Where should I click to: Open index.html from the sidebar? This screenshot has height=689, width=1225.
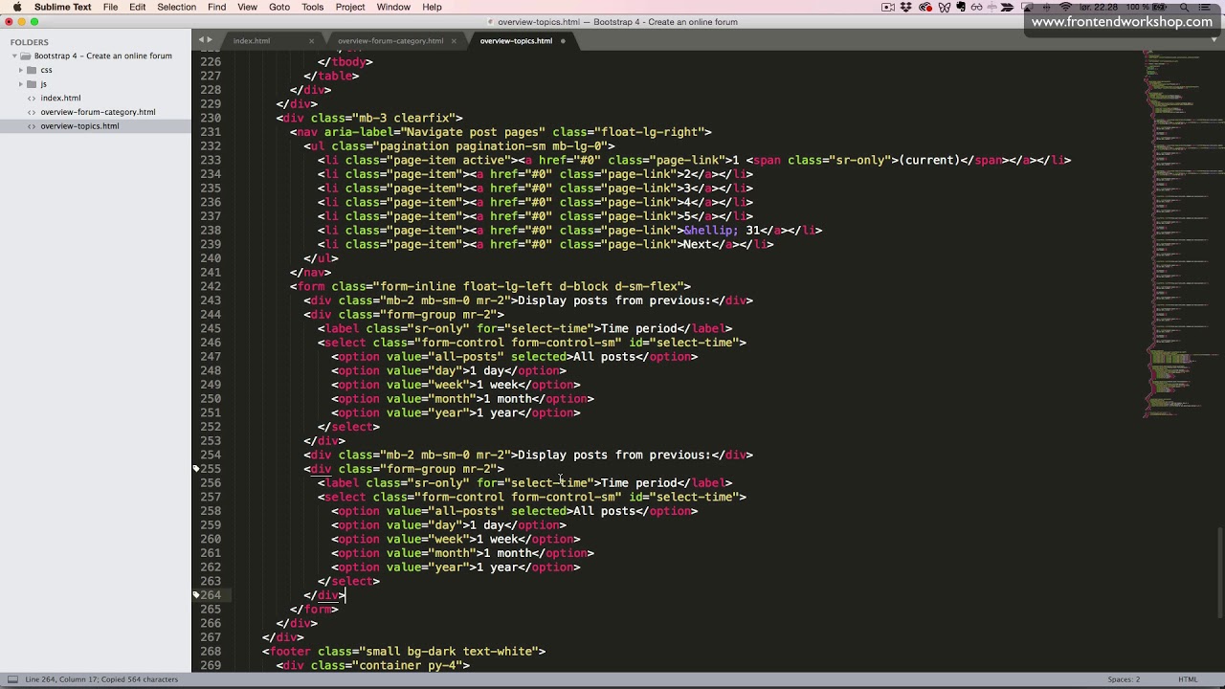point(60,98)
